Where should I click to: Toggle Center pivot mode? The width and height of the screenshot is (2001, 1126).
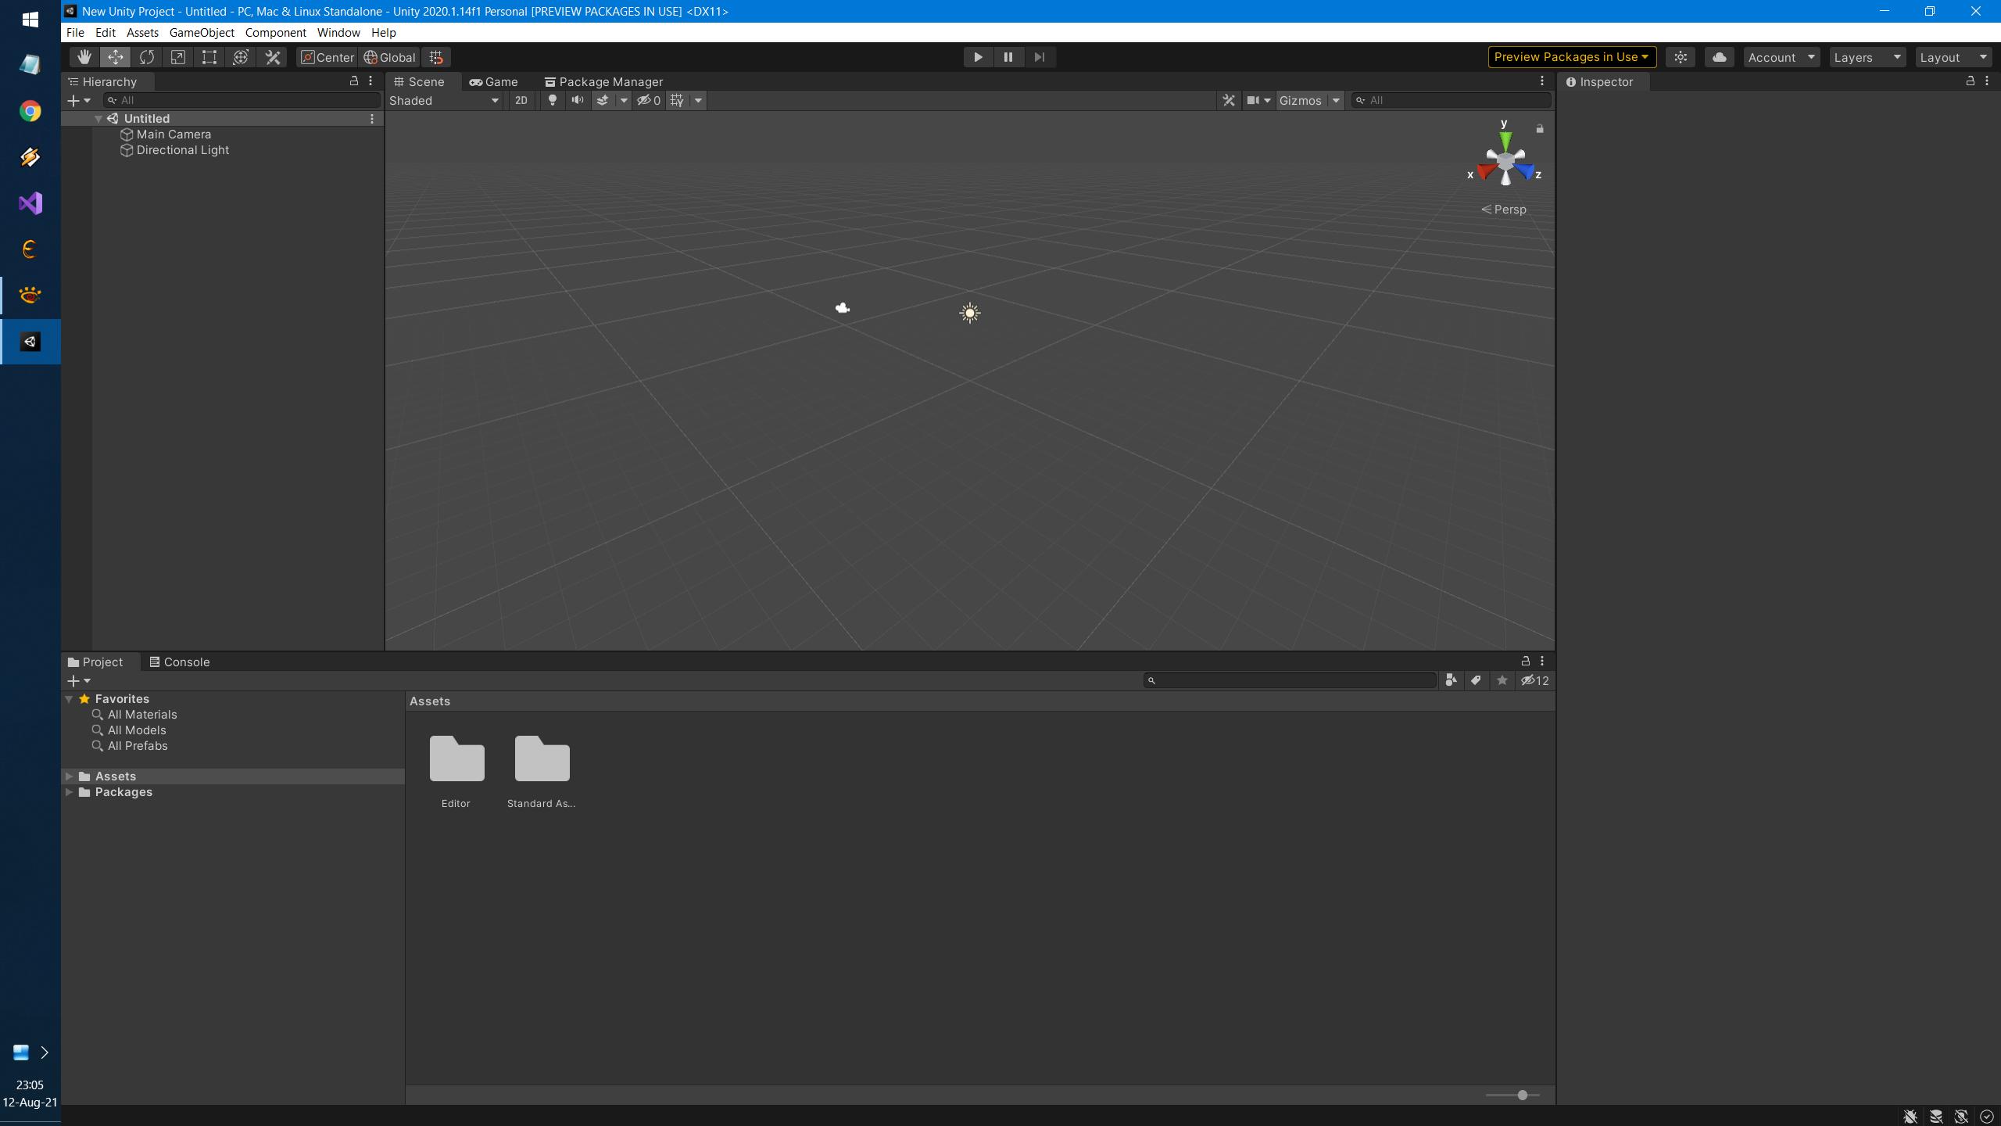[328, 57]
